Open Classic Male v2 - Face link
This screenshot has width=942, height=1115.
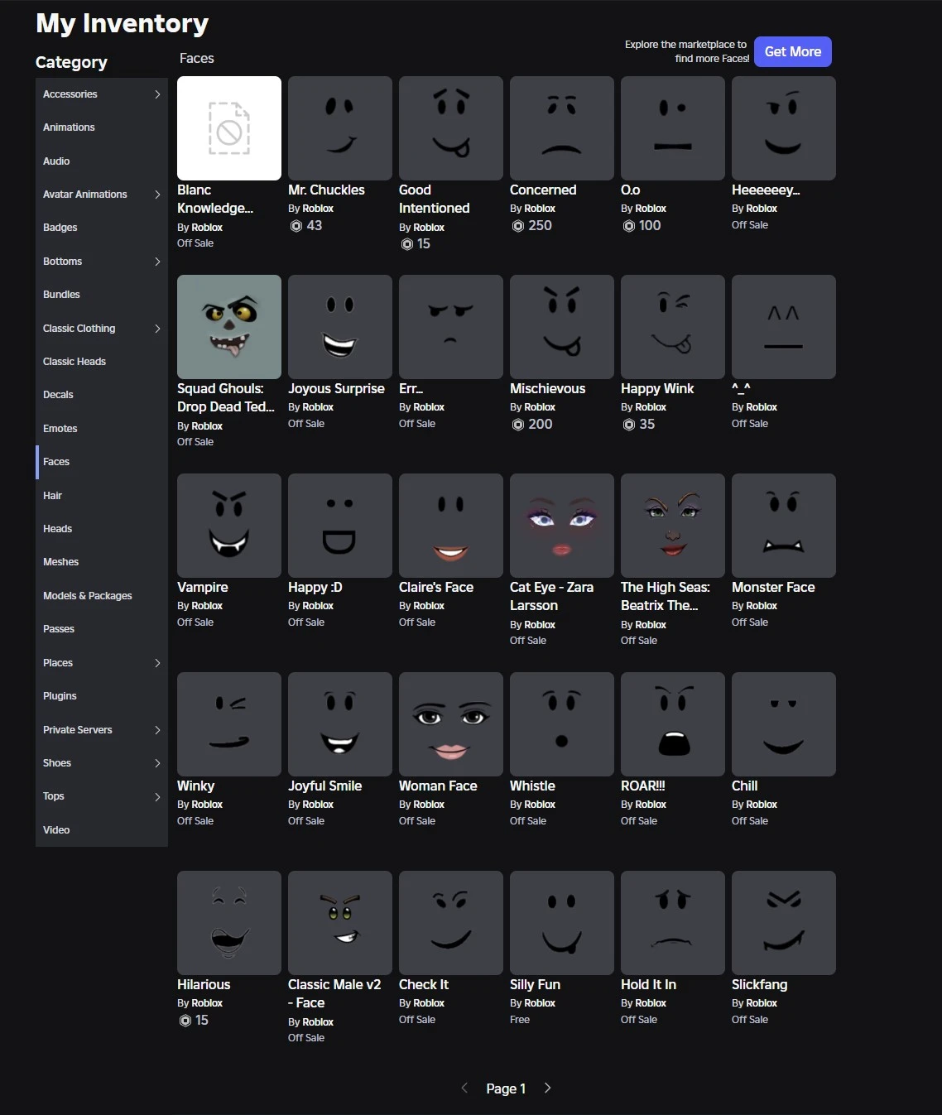point(334,993)
